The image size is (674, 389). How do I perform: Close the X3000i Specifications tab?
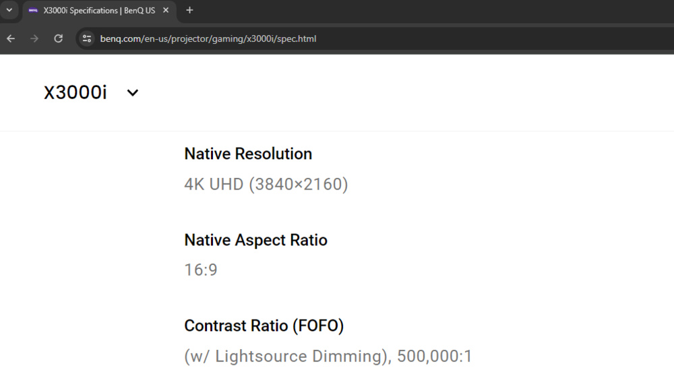point(166,11)
